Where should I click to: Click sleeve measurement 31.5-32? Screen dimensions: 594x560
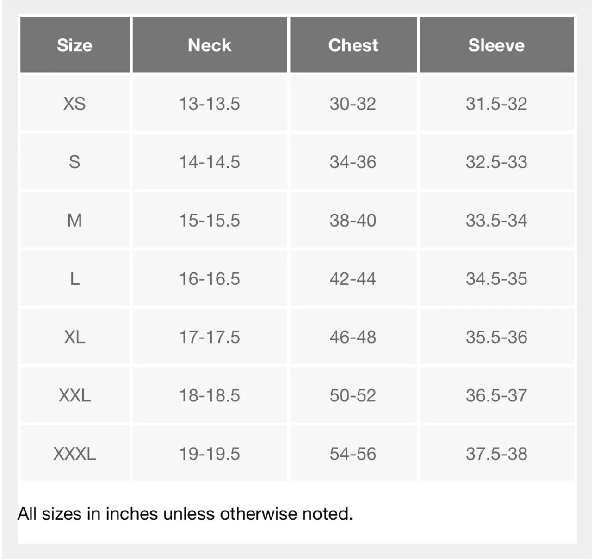496,104
